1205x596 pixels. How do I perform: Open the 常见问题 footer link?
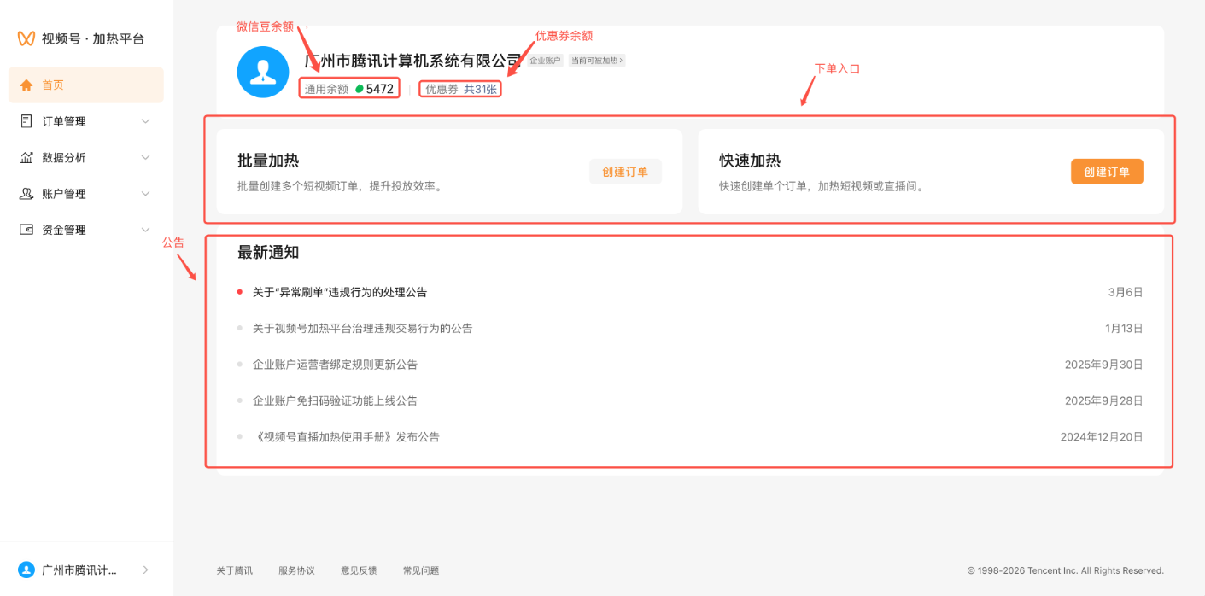pyautogui.click(x=421, y=570)
